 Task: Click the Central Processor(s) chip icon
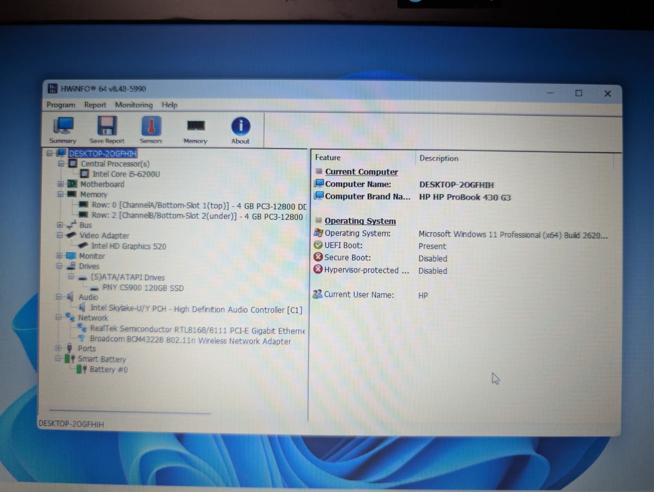[x=73, y=163]
